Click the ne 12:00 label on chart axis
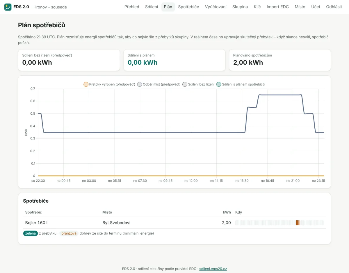Viewport: 349px width, 273px height. point(191,181)
